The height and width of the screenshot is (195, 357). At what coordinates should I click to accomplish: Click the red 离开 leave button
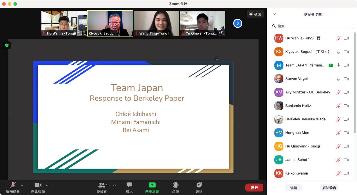point(254,187)
